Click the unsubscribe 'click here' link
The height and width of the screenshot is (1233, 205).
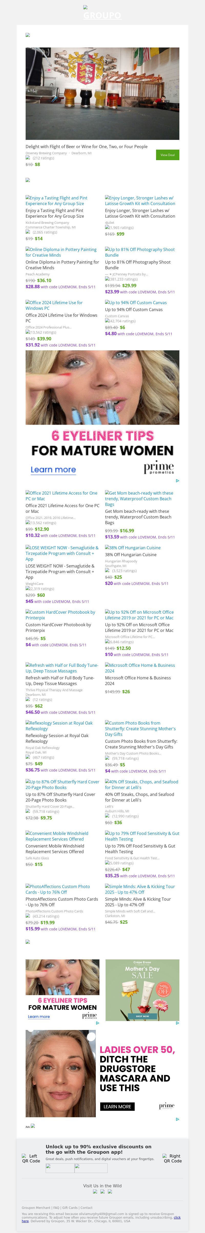[x=177, y=1217]
